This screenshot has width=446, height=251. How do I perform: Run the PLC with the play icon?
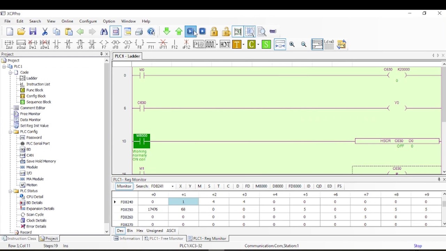(191, 32)
